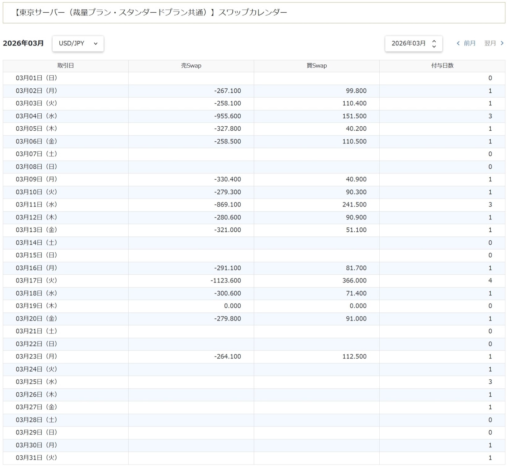Click sell swap value -327.800
507x467 pixels.
pos(228,129)
